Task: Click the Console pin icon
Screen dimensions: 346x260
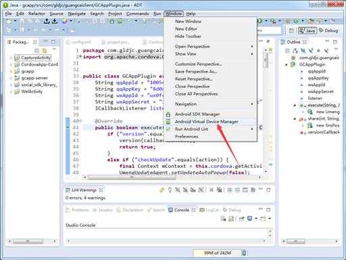Action: click(x=242, y=219)
